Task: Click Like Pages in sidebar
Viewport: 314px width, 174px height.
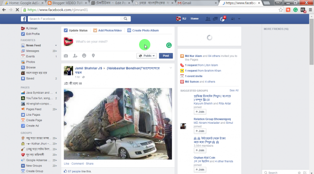Action: 33,115
